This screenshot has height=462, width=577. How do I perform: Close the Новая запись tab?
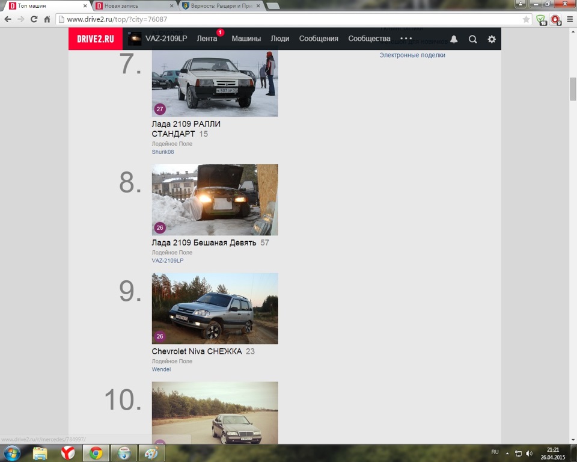pos(171,6)
